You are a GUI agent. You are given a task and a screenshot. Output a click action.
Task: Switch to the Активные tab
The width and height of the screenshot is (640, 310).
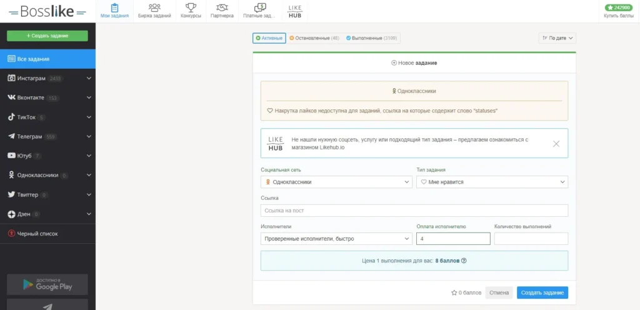pyautogui.click(x=269, y=38)
